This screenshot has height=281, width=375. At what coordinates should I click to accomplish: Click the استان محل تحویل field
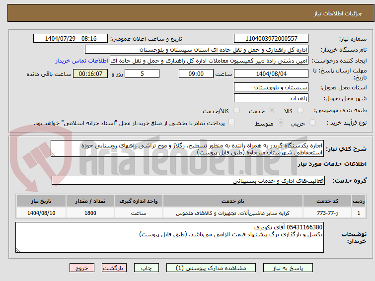pos(271,87)
